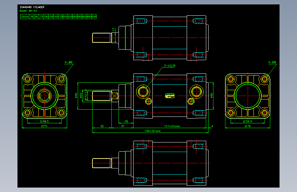The image size is (297, 192).
Task: Click the 500 cell in the stroke table
Action: [94, 17]
